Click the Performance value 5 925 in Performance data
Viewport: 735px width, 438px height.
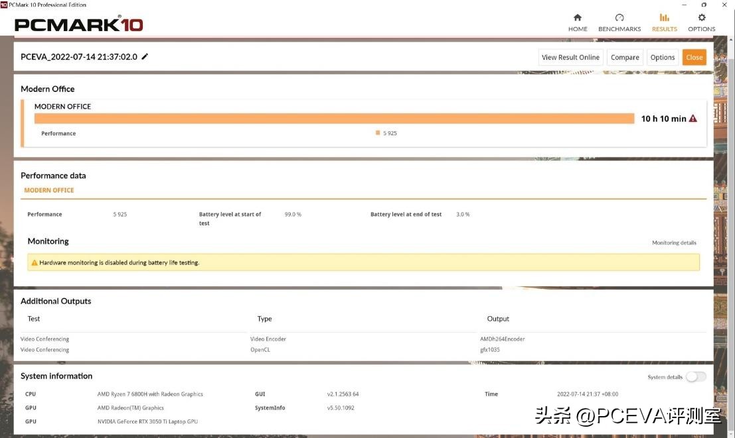coord(120,214)
